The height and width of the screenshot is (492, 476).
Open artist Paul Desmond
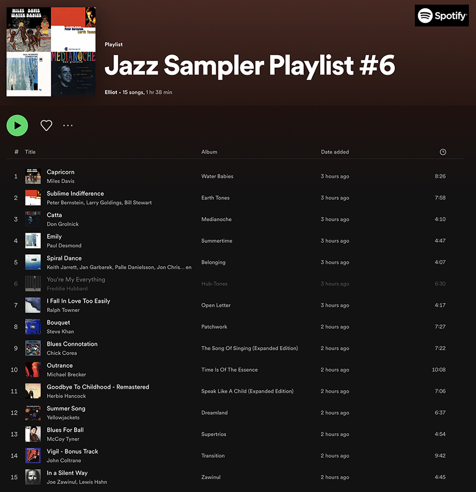[64, 245]
